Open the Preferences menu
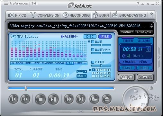The width and height of the screenshot is (163, 116). [x=19, y=4]
